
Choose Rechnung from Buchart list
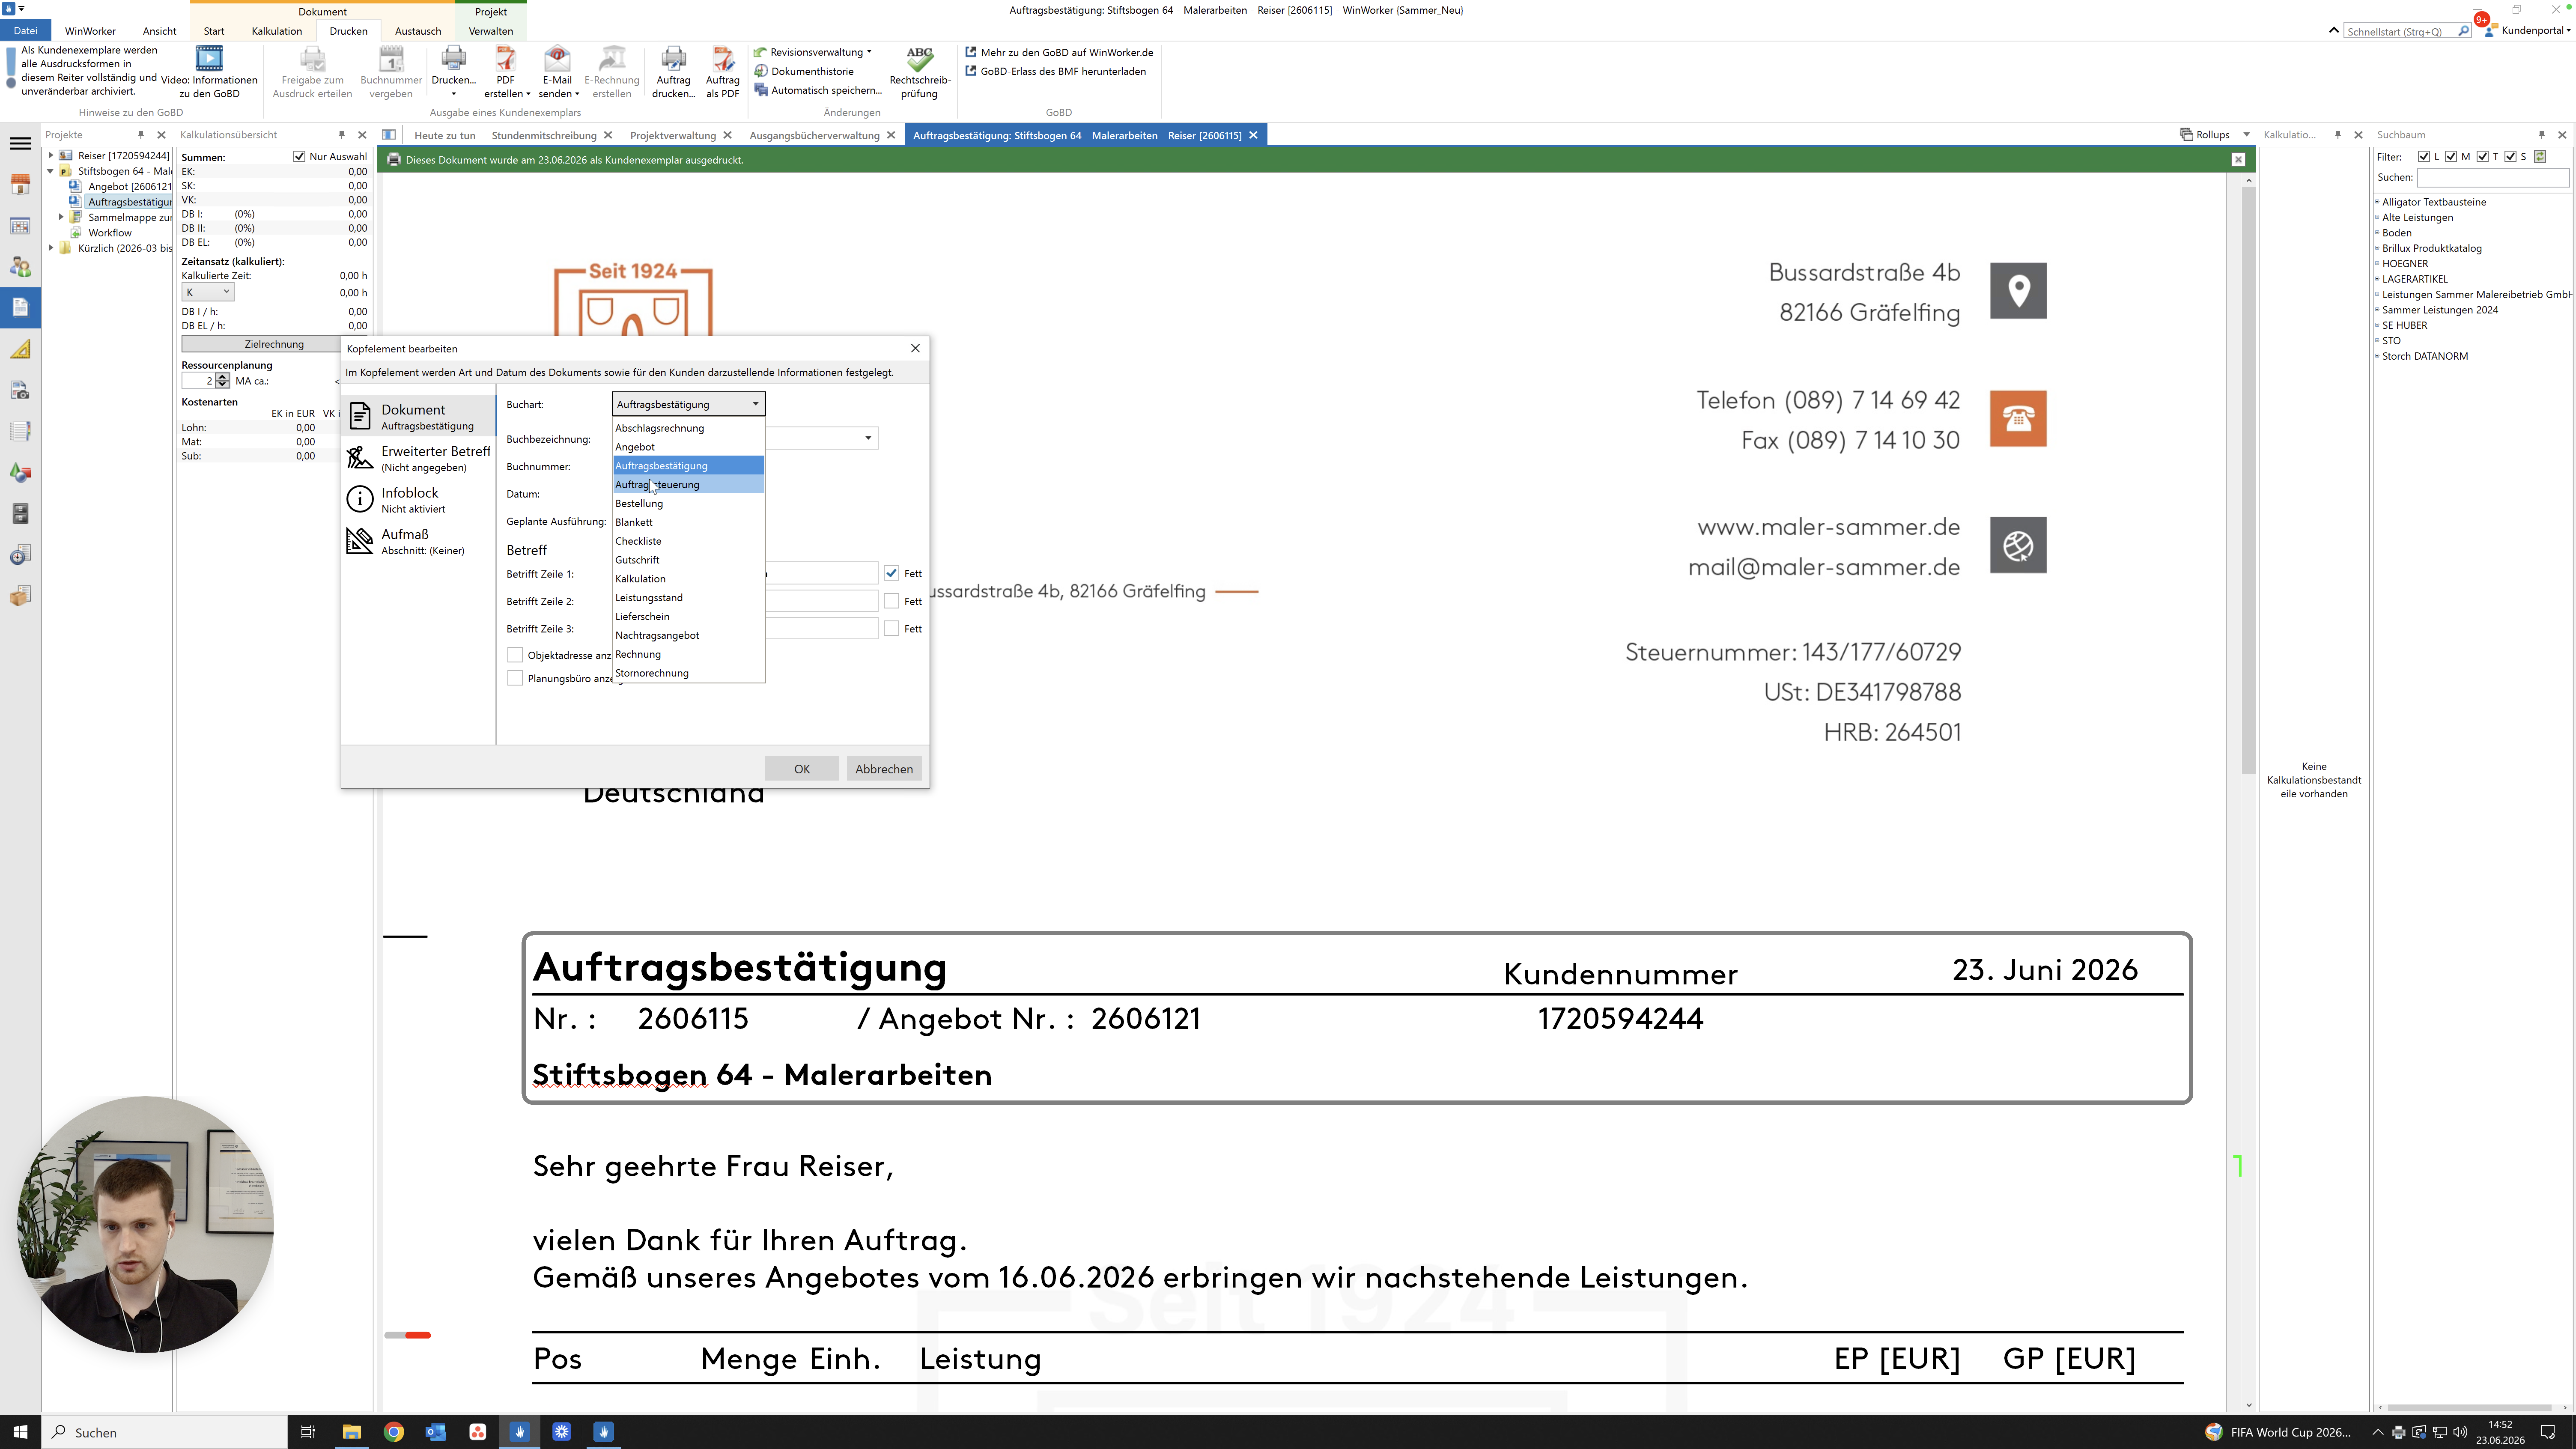click(x=688, y=654)
